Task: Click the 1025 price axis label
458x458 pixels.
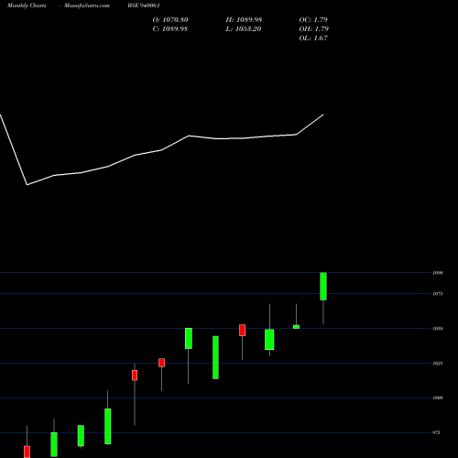Action: point(438,364)
